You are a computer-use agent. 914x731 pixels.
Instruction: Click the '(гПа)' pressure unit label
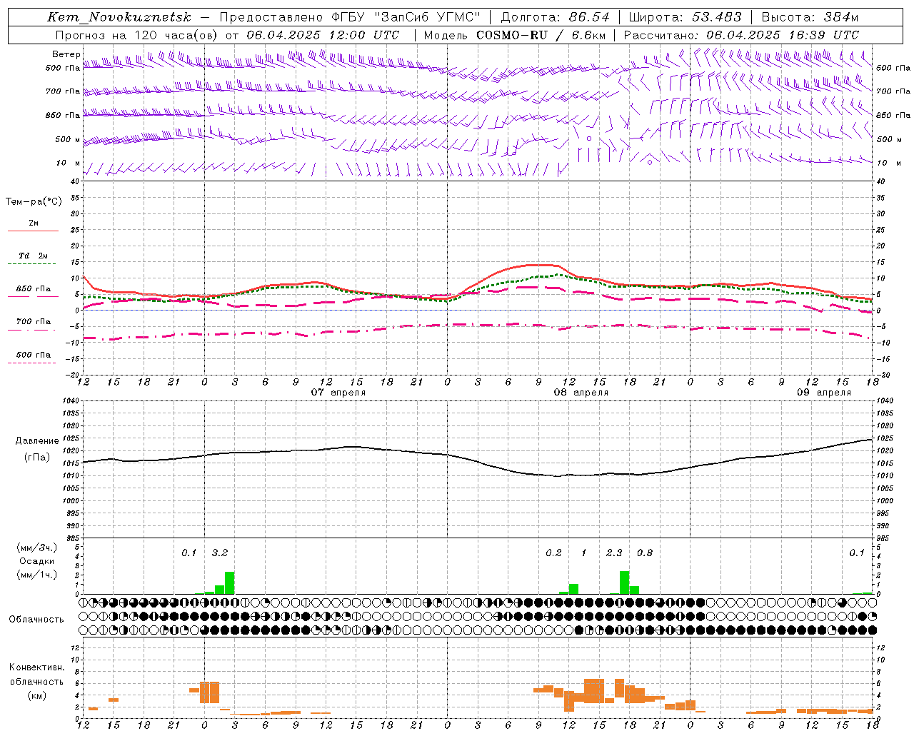pos(37,457)
